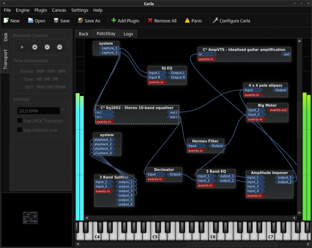Click the canvas horizontal scrollbar handle
The image size is (312, 248).
pyautogui.click(x=173, y=218)
